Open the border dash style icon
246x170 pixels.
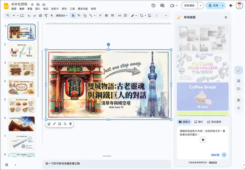tap(112, 16)
